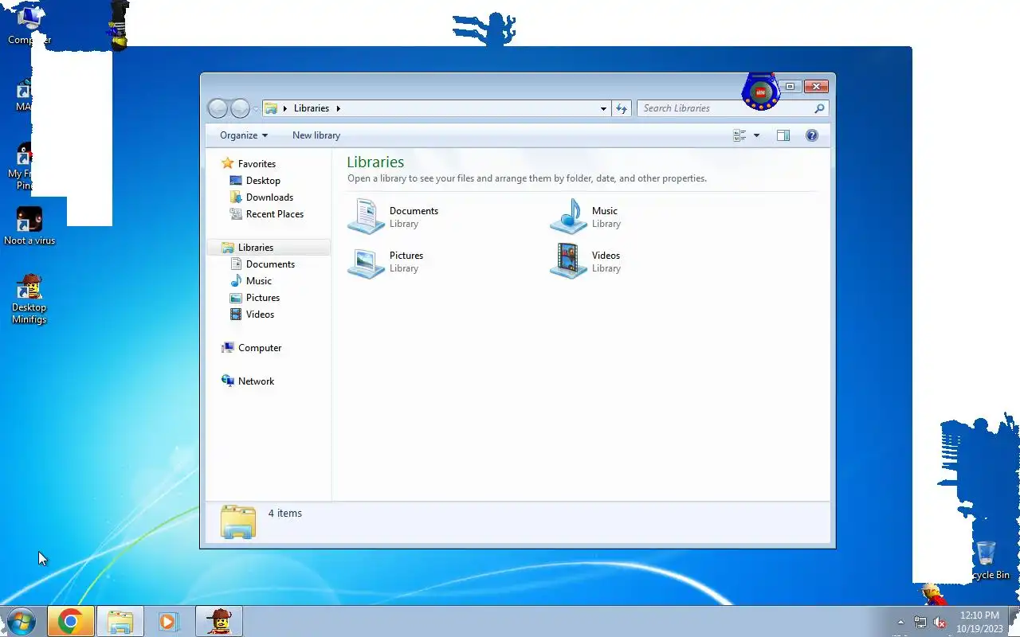Viewport: 1020px width, 637px height.
Task: Click the Libraries address bar breadcrumb
Action: coord(311,108)
